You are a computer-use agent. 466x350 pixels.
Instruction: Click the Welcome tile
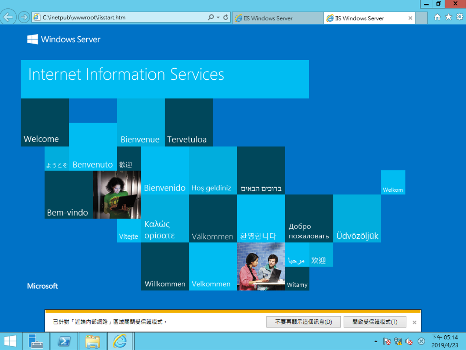[x=45, y=122]
